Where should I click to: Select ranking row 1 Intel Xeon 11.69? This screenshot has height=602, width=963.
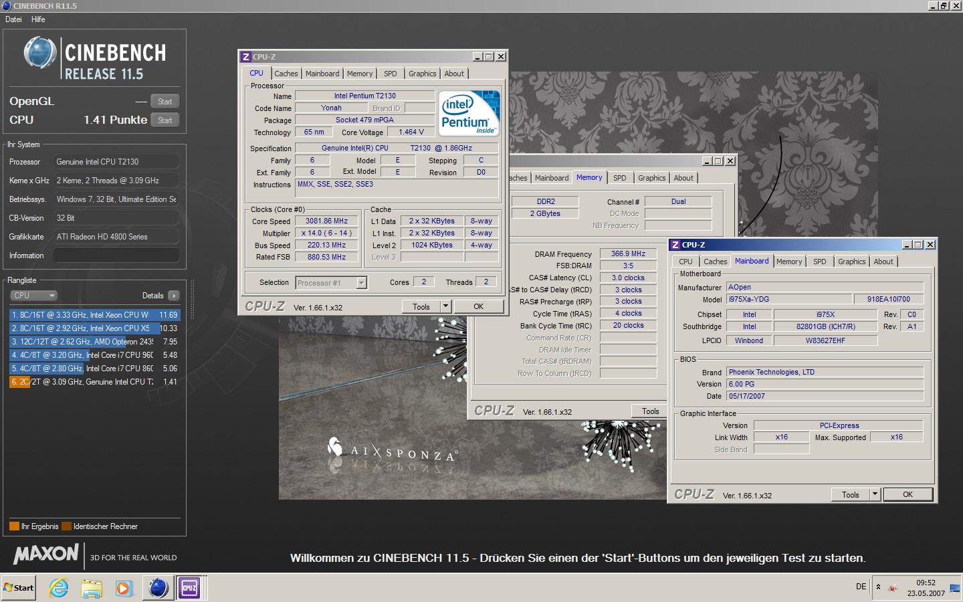click(x=94, y=314)
